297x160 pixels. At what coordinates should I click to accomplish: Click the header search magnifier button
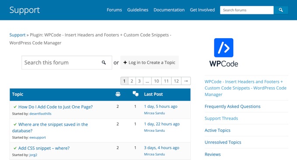tap(281, 10)
